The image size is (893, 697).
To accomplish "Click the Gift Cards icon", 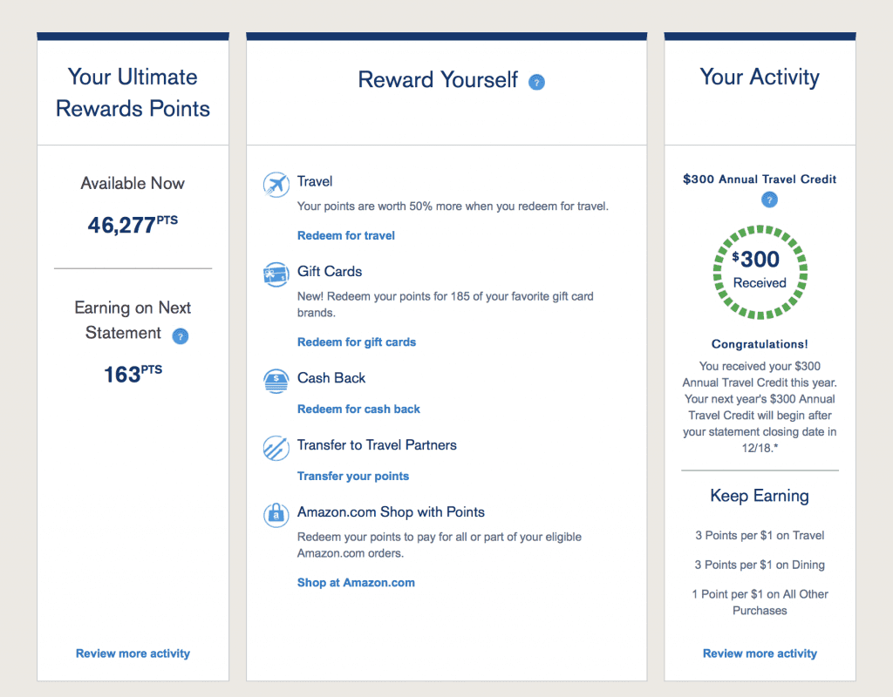I will click(276, 274).
